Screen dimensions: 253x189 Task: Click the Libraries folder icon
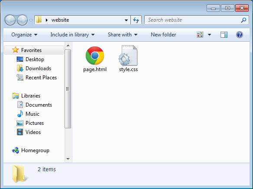point(16,96)
